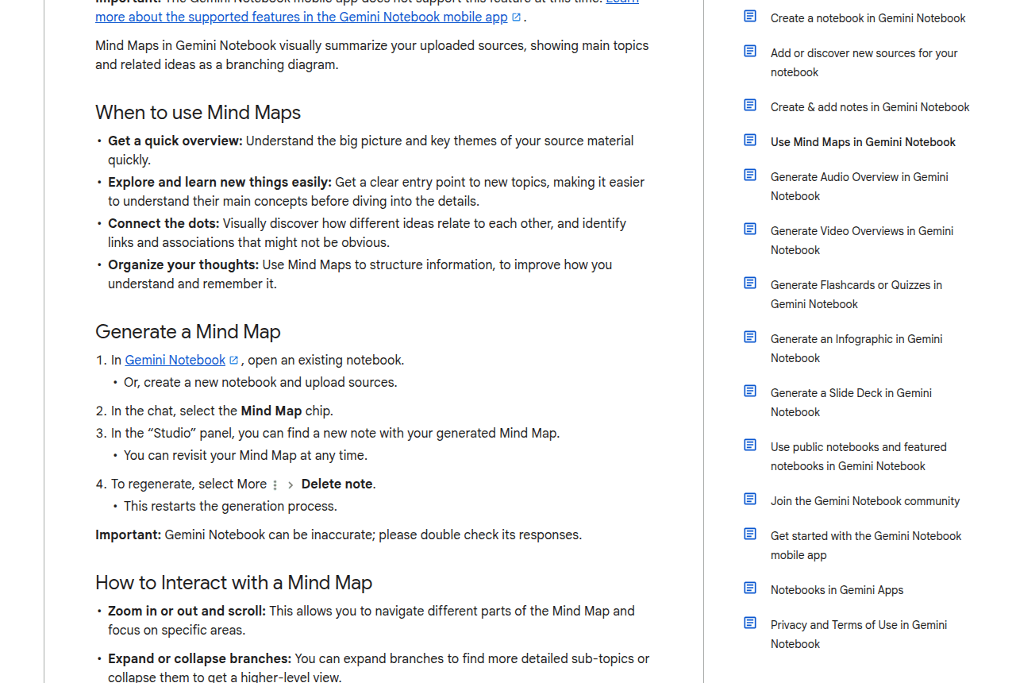
Task: Follow supported features in mobile app link
Action: (302, 17)
